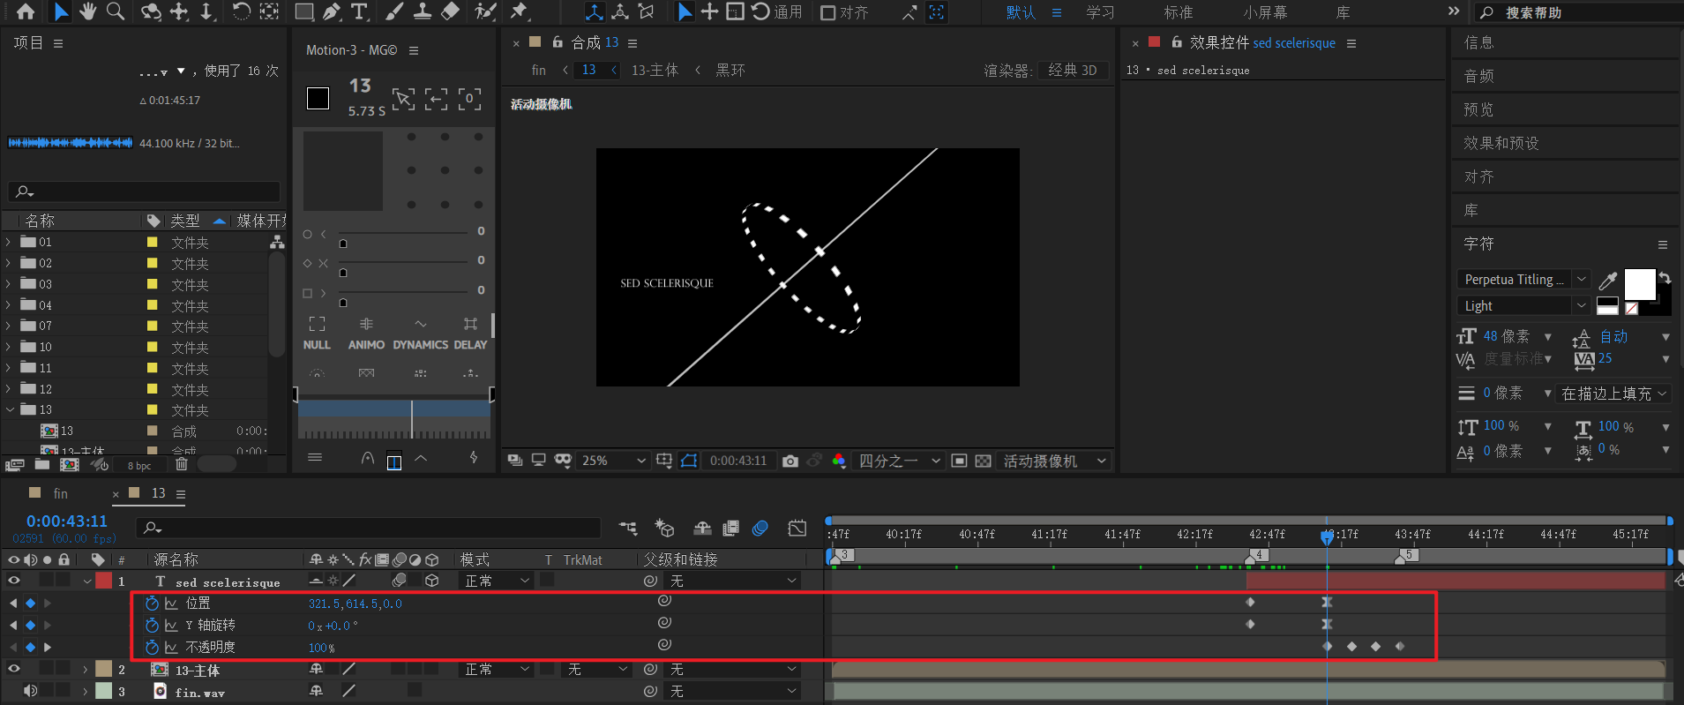Select the Brush tool
Screen dimensions: 1684x705
pos(394,11)
